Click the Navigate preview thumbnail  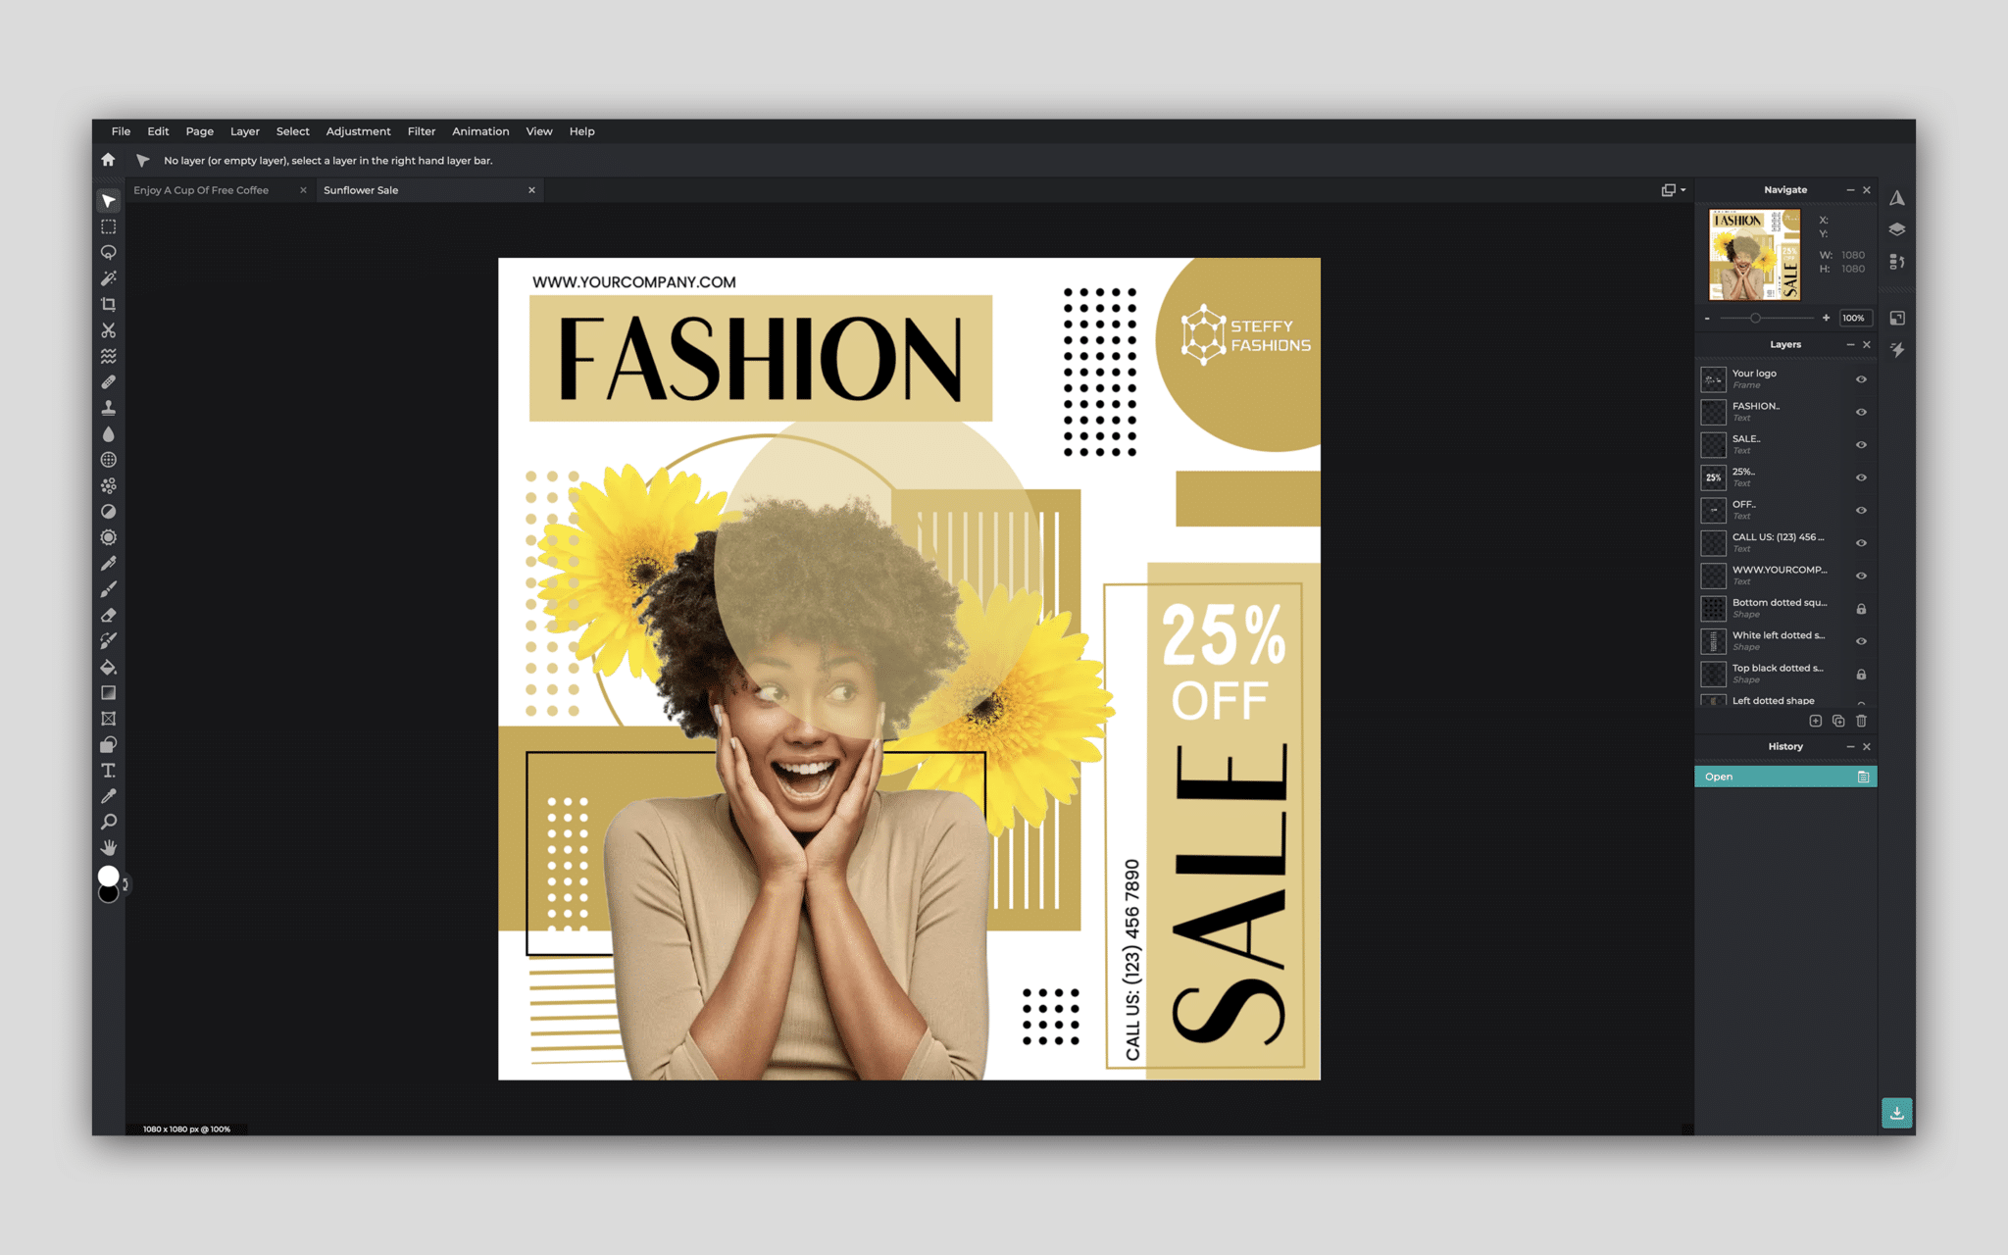pos(1755,255)
